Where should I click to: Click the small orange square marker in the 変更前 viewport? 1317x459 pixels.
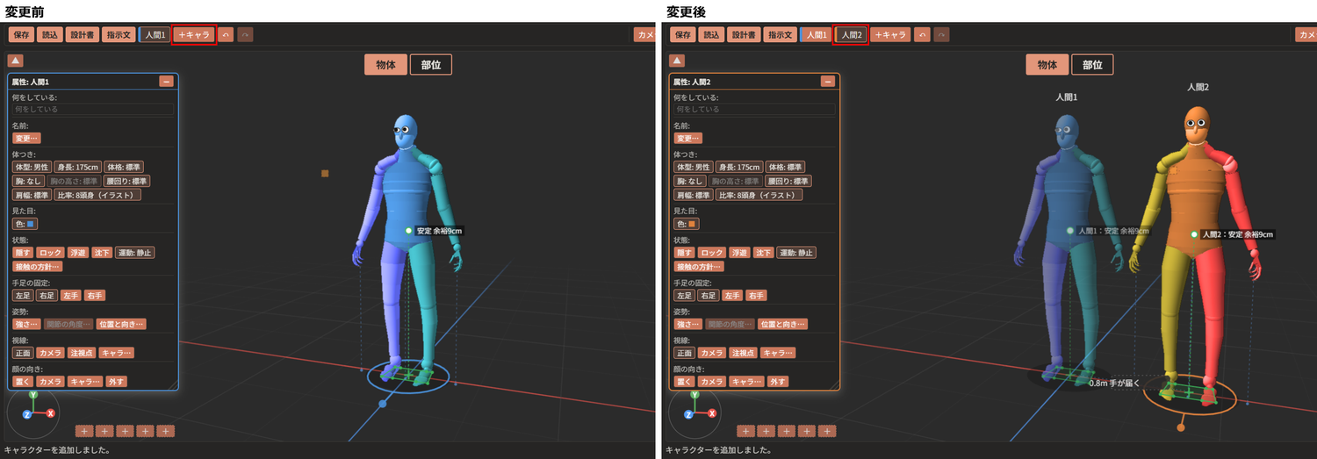pyautogui.click(x=325, y=174)
